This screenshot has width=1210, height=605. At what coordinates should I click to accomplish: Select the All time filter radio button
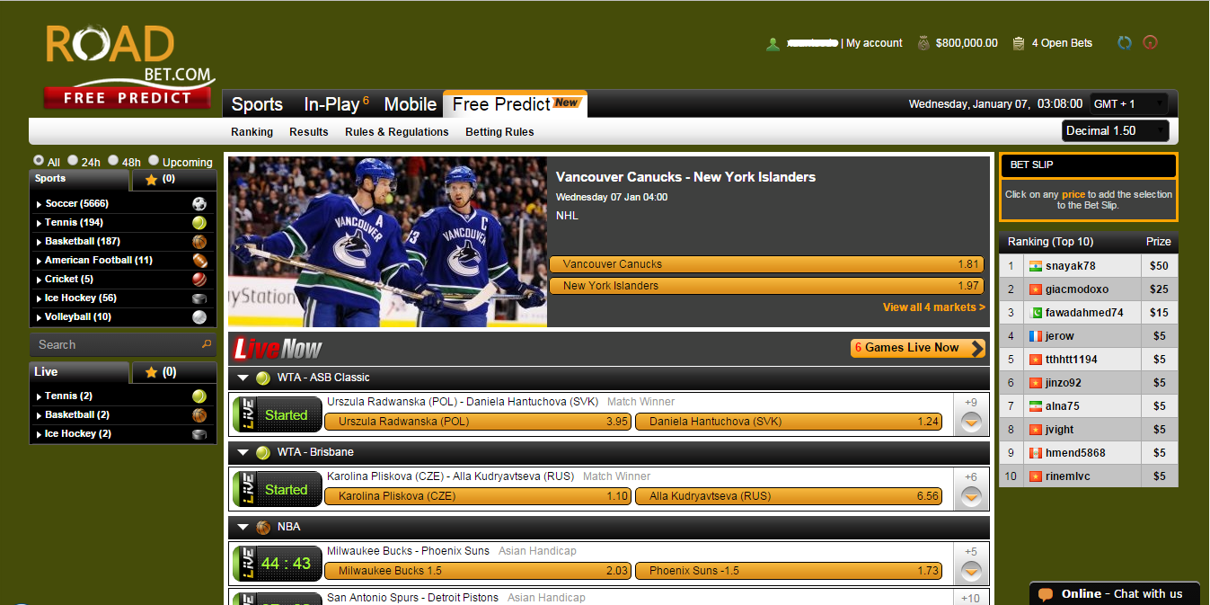click(x=38, y=160)
